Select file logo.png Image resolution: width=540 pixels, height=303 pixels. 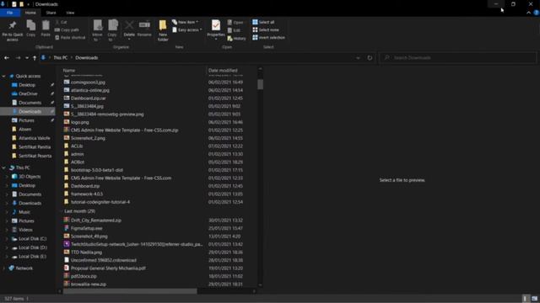click(80, 122)
